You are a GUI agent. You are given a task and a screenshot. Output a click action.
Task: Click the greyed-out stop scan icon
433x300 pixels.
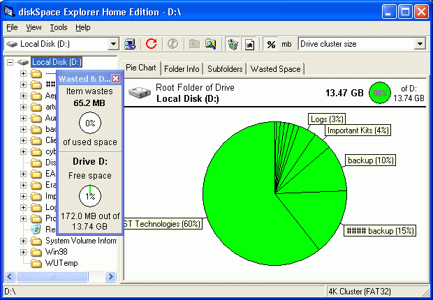173,44
